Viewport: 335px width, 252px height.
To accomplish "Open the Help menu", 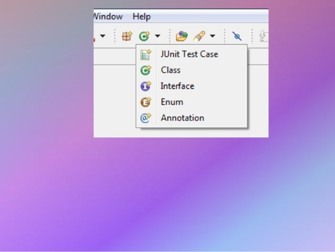I will point(141,16).
